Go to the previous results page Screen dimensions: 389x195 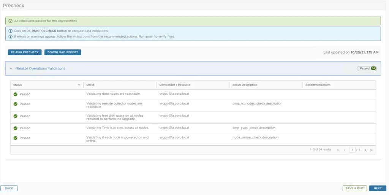tap(345, 150)
